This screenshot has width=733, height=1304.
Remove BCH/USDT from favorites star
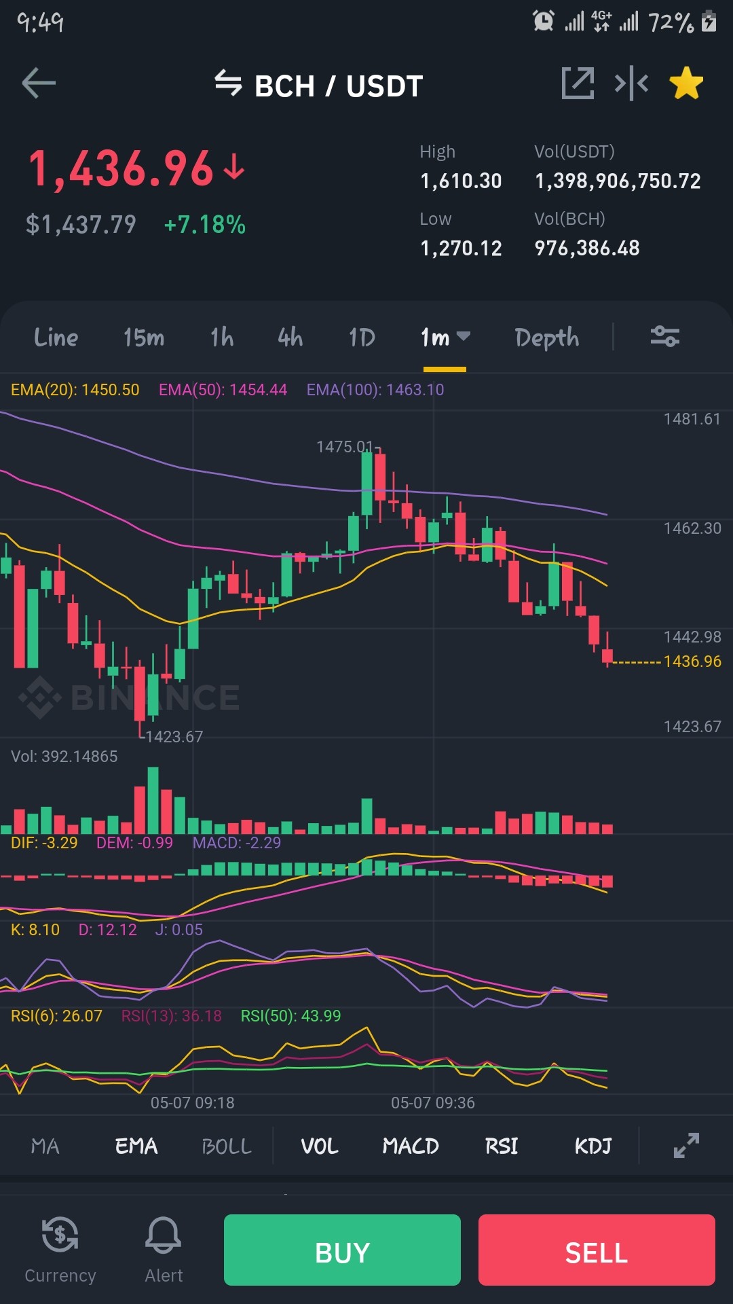tap(686, 84)
